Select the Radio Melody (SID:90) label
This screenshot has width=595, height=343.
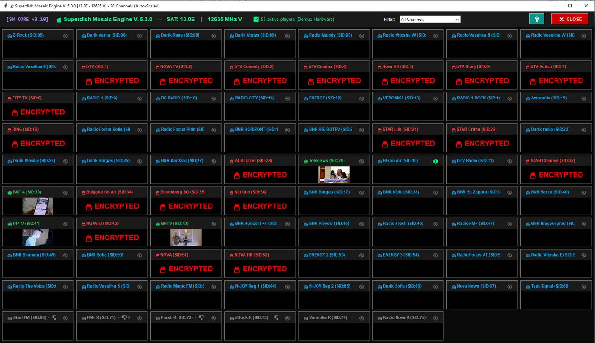[331, 35]
